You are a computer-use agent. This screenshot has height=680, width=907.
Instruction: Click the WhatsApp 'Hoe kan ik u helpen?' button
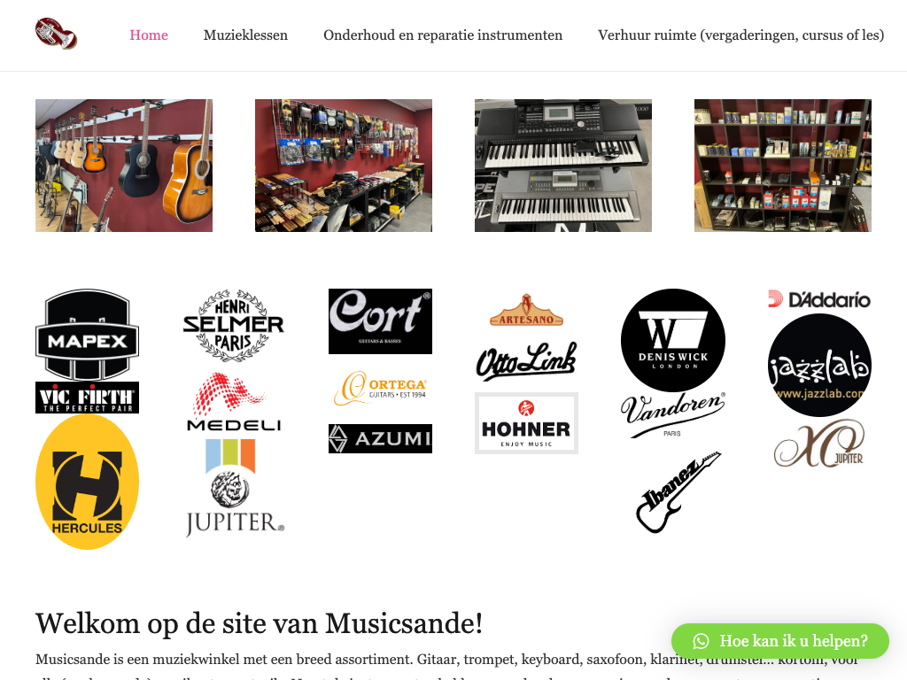point(779,641)
